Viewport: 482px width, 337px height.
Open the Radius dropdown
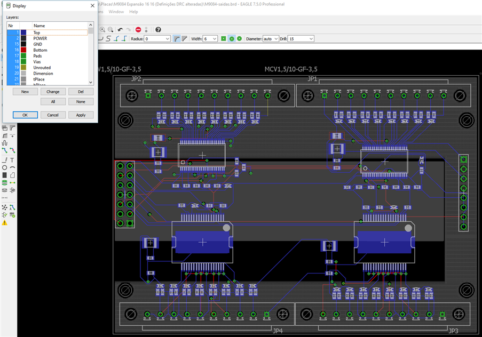(x=167, y=39)
